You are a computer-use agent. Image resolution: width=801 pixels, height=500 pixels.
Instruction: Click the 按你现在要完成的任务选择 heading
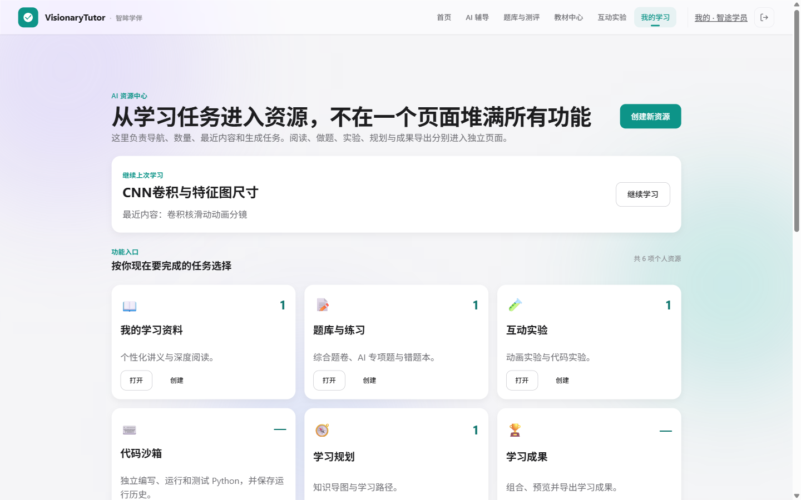click(x=171, y=266)
